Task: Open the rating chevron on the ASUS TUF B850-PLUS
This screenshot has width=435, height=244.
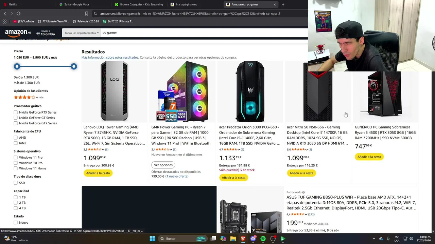Action: (x=306, y=215)
